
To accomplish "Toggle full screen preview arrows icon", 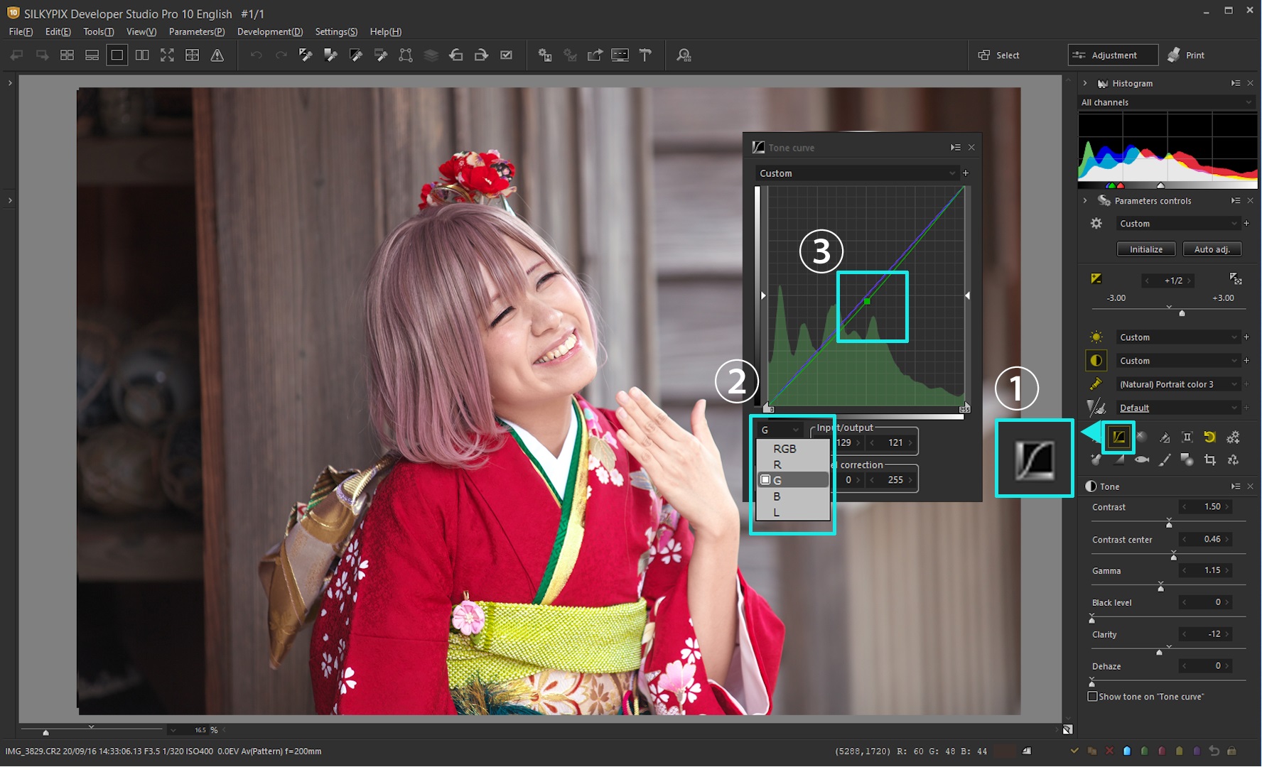I will [167, 55].
